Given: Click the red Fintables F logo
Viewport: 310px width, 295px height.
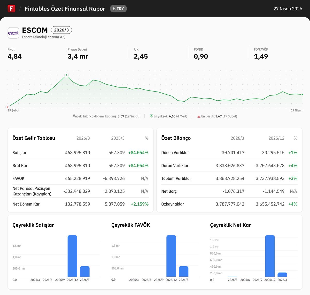Looking at the screenshot, I should 11,9.
